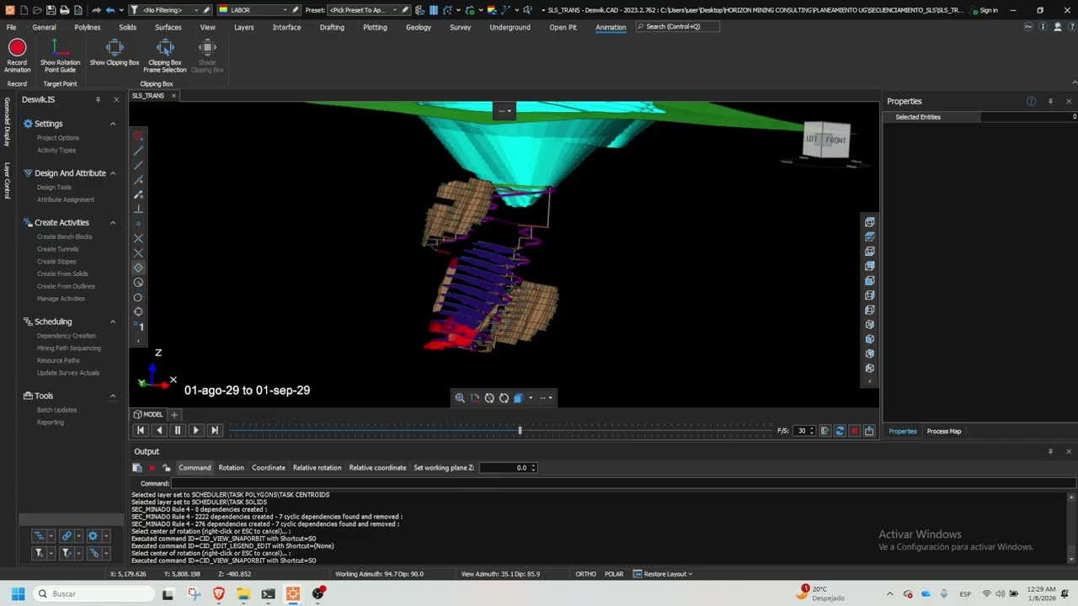Image resolution: width=1078 pixels, height=606 pixels.
Task: Enable Relative rotation input mode
Action: [317, 468]
